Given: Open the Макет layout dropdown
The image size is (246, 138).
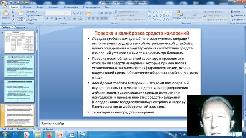Looking at the screenshot, I should click(32, 12).
